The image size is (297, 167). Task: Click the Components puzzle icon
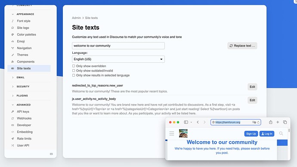pos(12,62)
